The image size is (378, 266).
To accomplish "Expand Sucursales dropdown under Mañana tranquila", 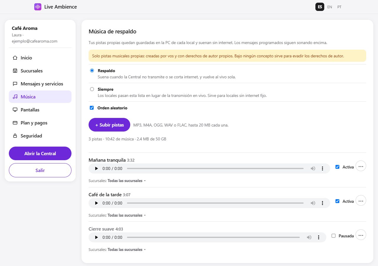I will [126, 181].
